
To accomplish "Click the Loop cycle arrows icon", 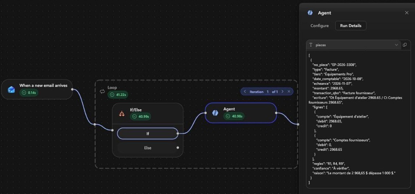I will pos(102,91).
